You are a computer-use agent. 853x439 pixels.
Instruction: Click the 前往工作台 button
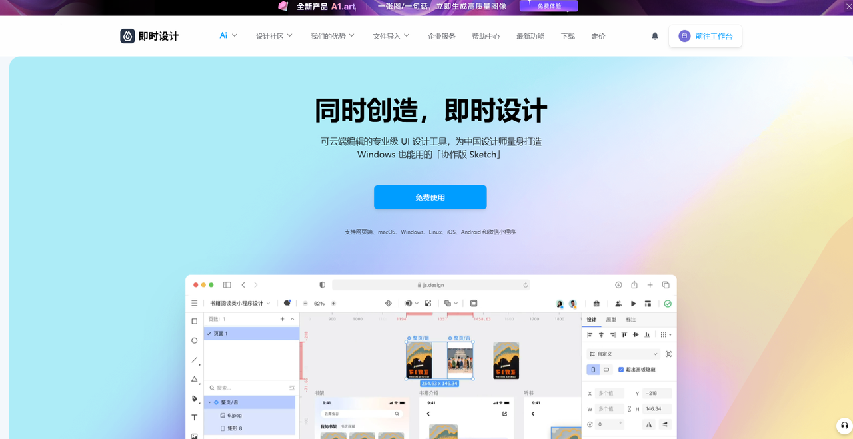705,36
